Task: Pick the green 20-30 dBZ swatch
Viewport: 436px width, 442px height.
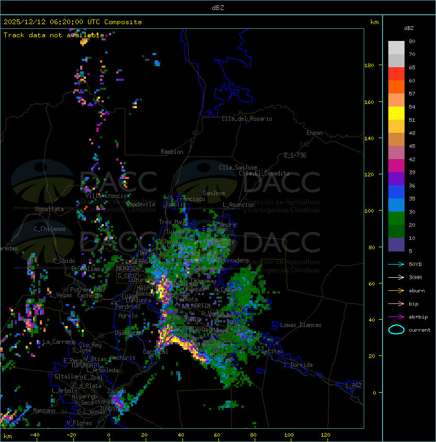Action: coord(396,218)
